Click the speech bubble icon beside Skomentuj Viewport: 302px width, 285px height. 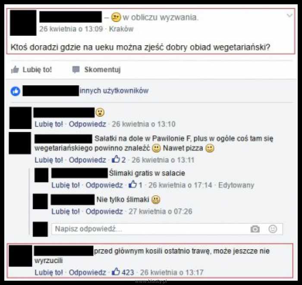pos(75,70)
